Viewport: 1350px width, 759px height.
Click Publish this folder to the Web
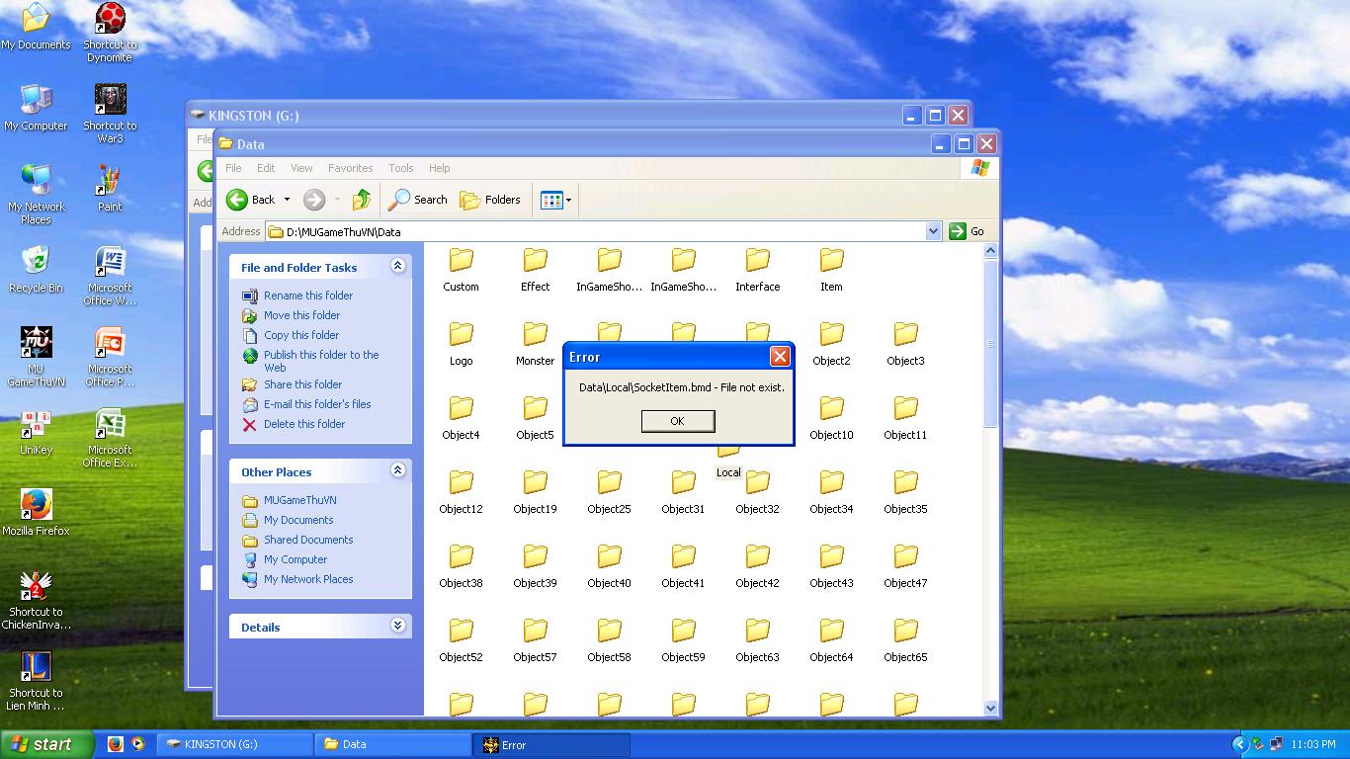321,361
